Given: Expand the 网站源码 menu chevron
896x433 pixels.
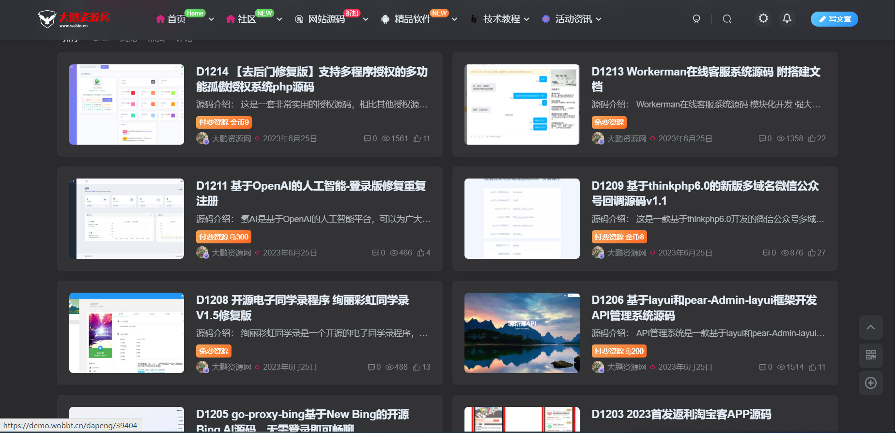Looking at the screenshot, I should 366,19.
